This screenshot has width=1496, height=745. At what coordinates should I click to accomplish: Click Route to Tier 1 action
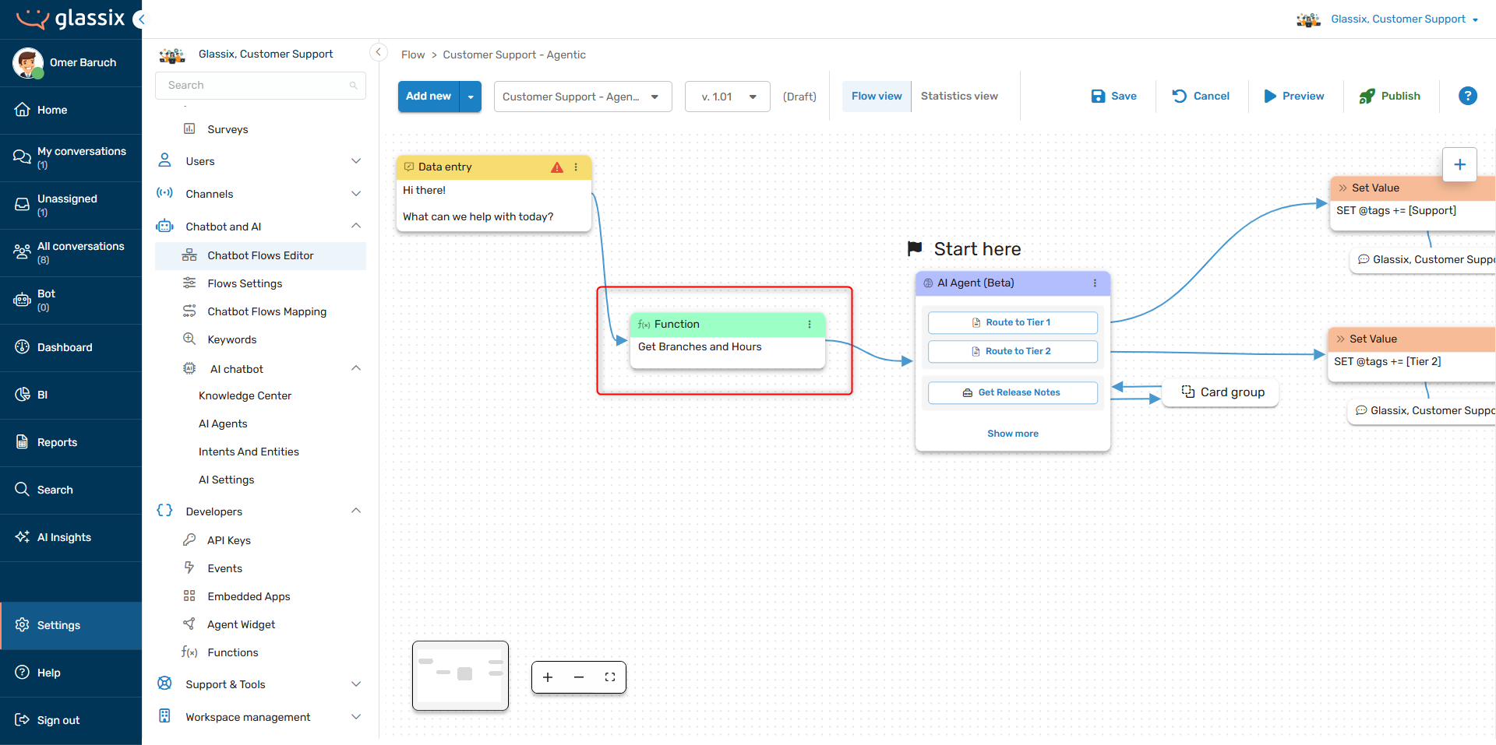[1012, 322]
